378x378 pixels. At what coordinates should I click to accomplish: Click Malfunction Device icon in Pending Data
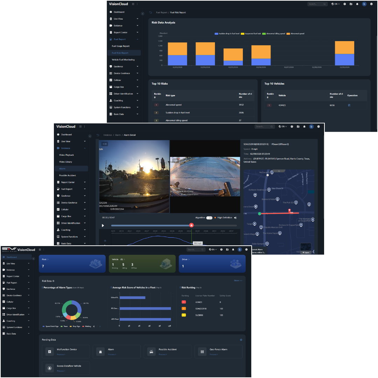(49, 351)
